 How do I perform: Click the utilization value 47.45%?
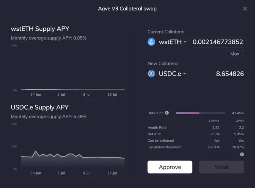tap(238, 113)
